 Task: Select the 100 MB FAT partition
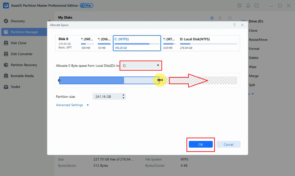87,43
